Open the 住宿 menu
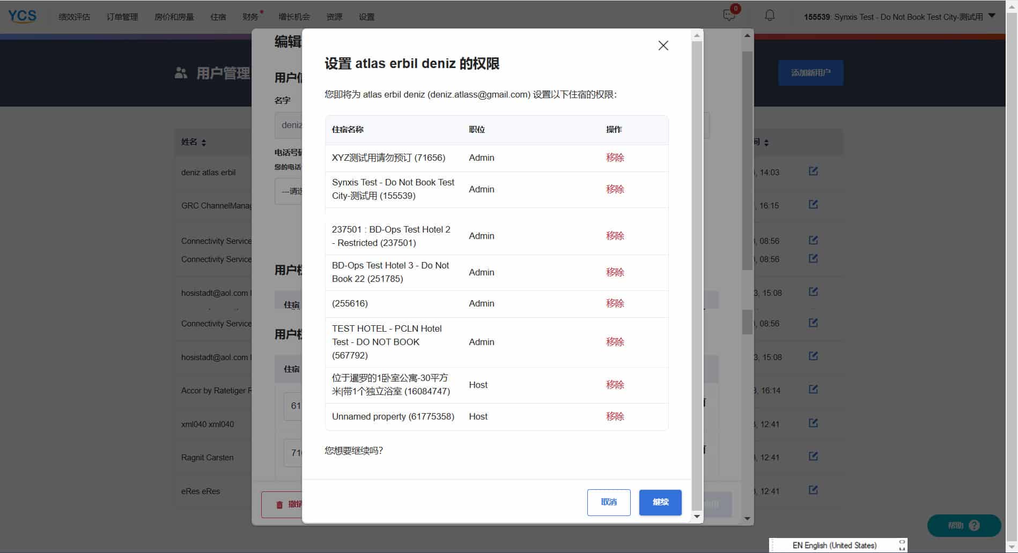1018x553 pixels. tap(218, 17)
